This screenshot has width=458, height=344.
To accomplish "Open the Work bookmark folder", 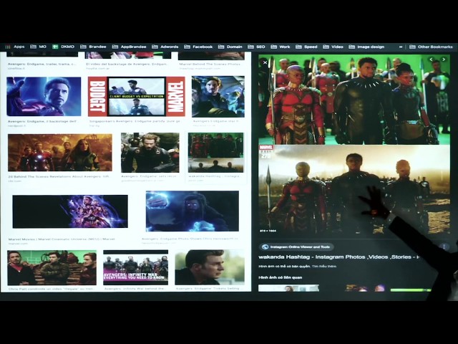I will pyautogui.click(x=281, y=47).
